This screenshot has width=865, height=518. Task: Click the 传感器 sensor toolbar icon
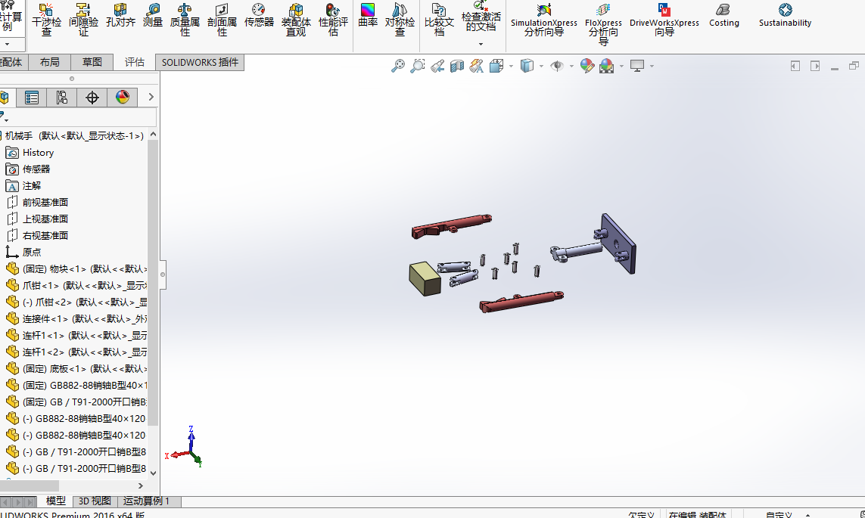click(259, 15)
